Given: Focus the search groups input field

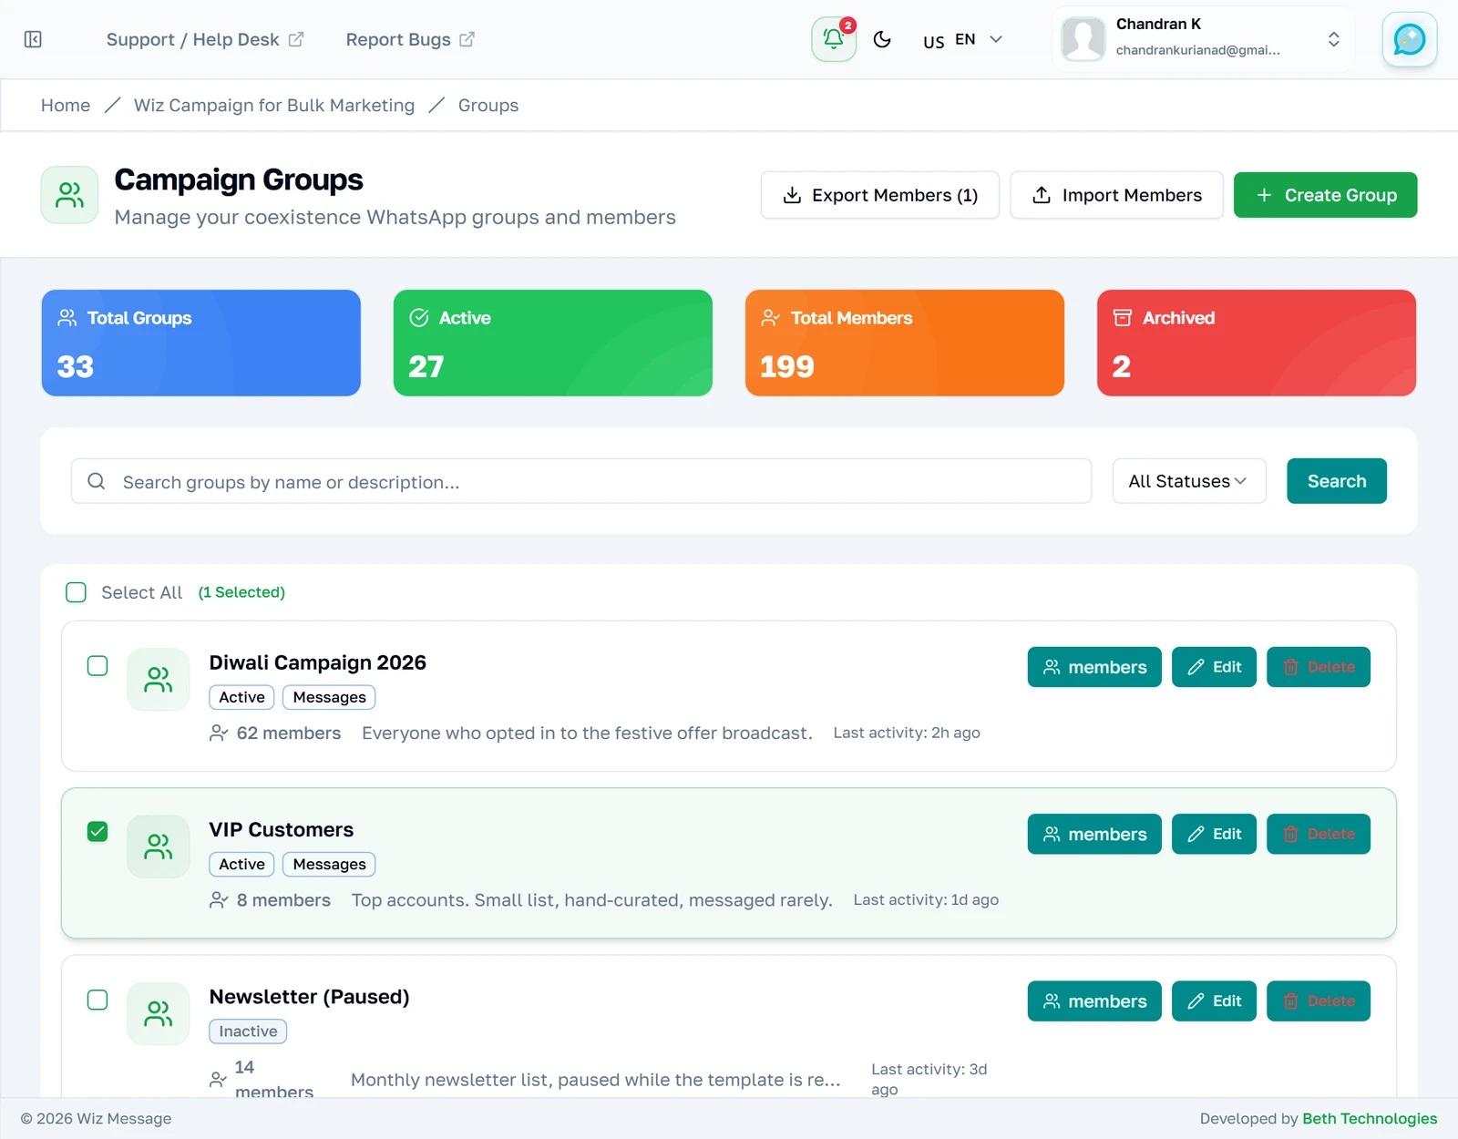Looking at the screenshot, I should click(x=581, y=481).
